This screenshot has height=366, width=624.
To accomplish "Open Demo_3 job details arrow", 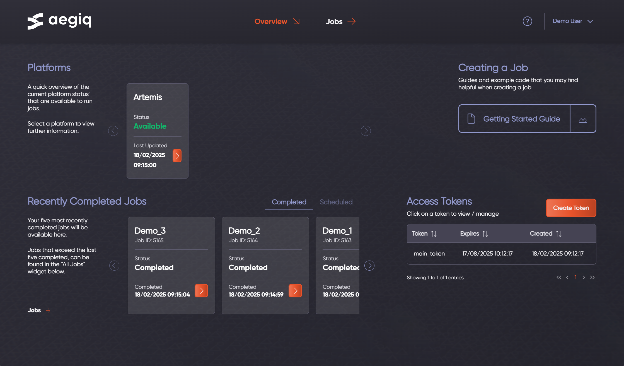I will (x=201, y=291).
